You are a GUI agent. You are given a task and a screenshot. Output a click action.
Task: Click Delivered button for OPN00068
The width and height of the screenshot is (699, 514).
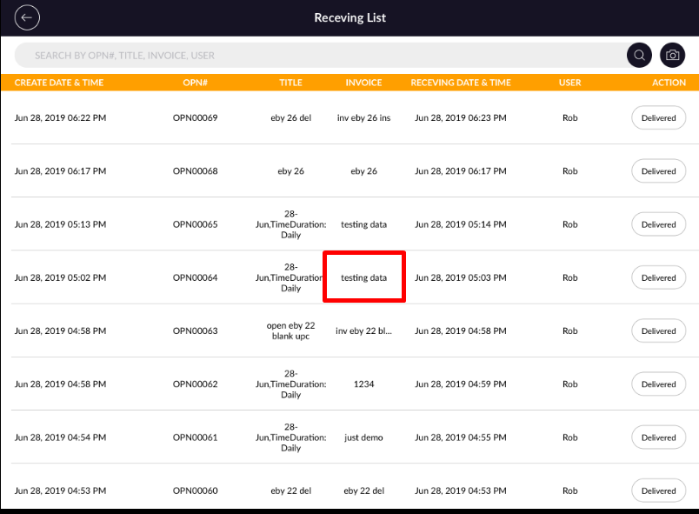tap(658, 171)
